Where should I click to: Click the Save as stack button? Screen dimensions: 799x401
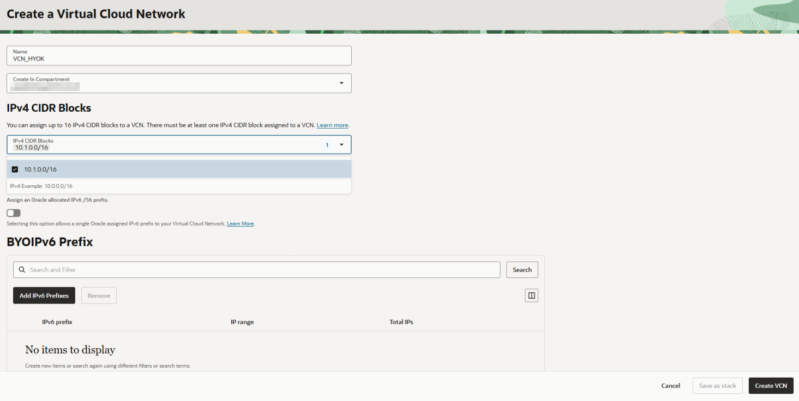(x=717, y=386)
